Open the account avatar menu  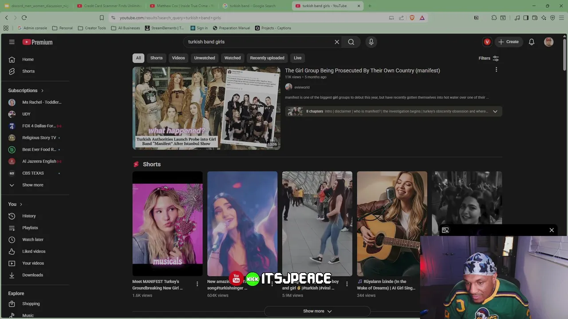549,42
